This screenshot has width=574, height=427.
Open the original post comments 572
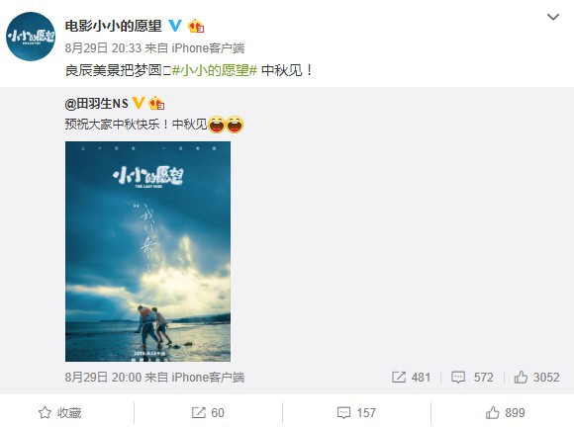click(x=472, y=377)
